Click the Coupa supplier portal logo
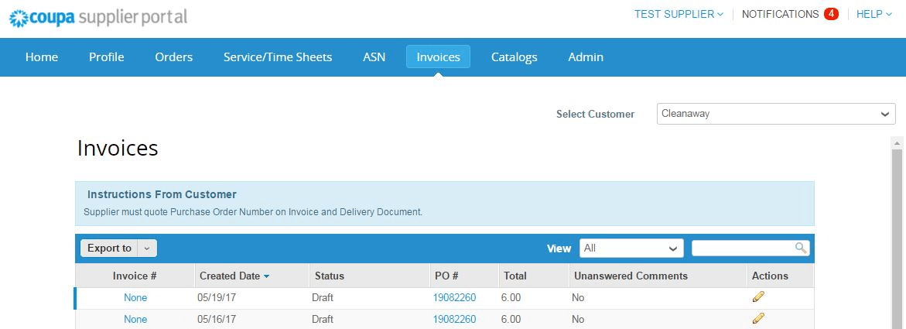The height and width of the screenshot is (329, 906). tap(97, 16)
